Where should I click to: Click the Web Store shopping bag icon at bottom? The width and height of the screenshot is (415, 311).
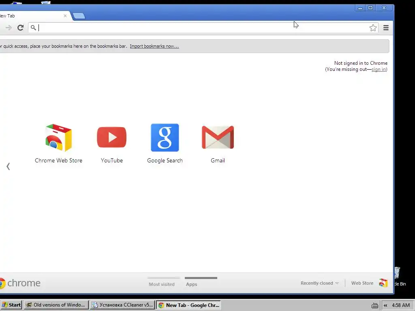pyautogui.click(x=383, y=283)
